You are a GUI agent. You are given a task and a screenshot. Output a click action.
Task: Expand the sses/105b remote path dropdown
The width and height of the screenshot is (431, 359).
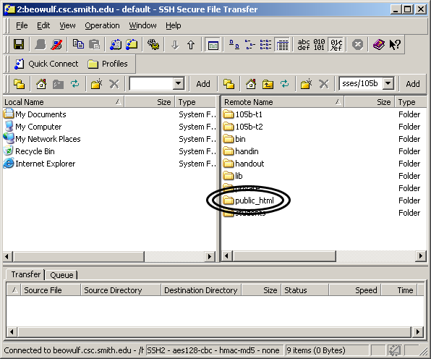388,84
